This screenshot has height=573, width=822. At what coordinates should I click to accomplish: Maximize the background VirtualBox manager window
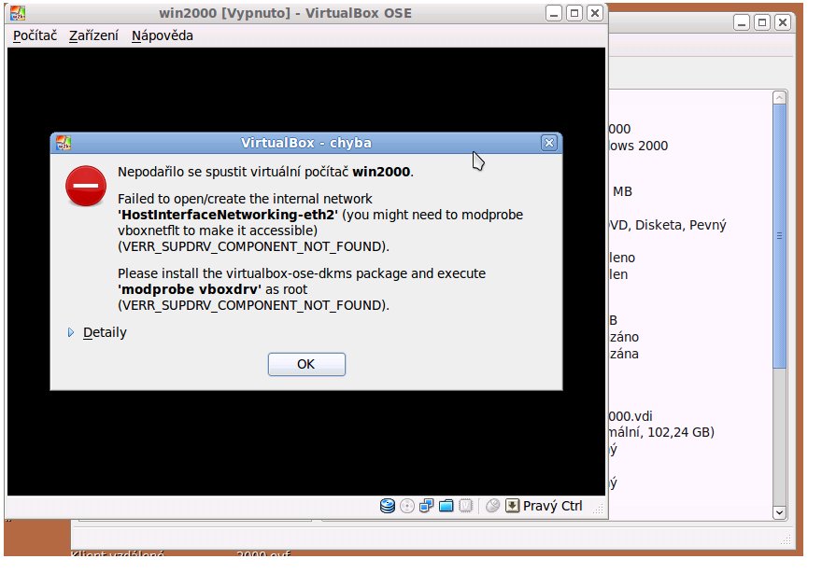[762, 22]
